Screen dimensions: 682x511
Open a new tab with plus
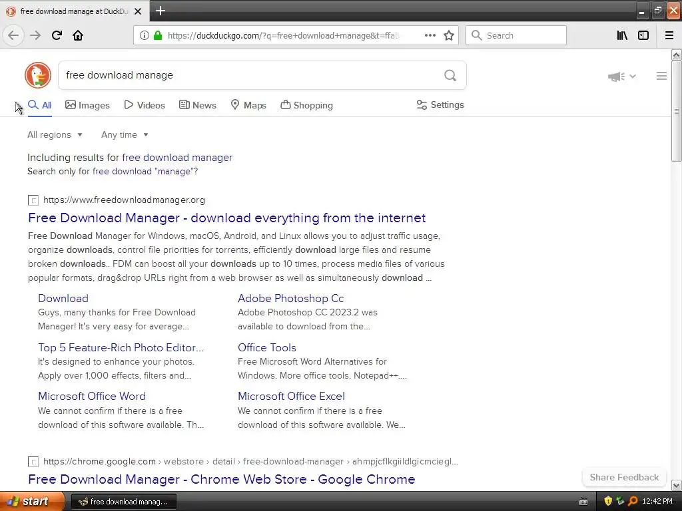click(160, 11)
